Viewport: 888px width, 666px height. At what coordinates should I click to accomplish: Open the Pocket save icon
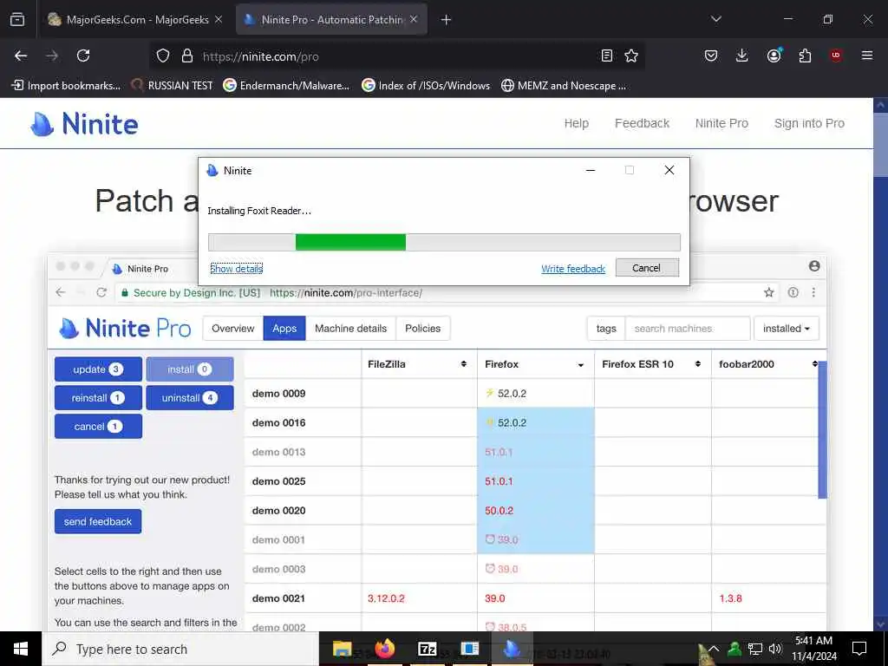tap(711, 55)
